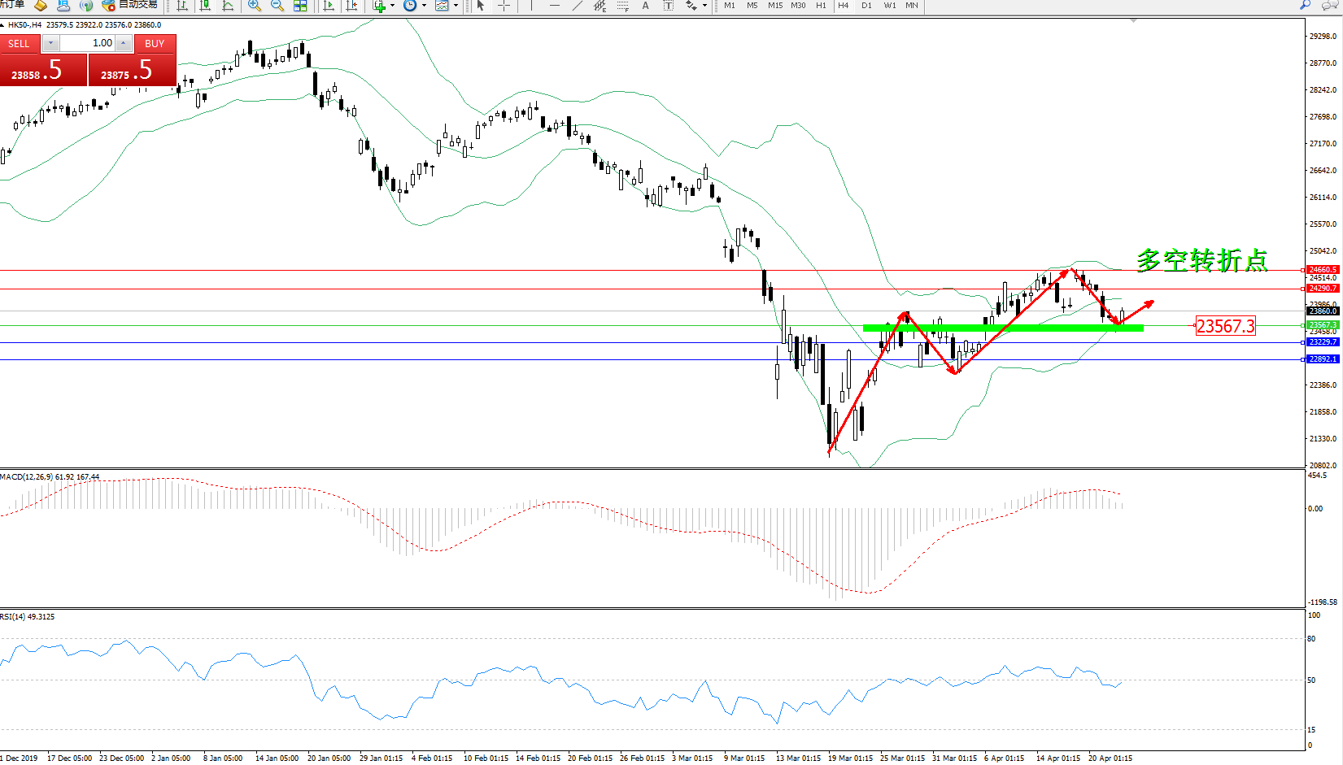The image size is (1343, 765).
Task: Switch to the D1 timeframe
Action: (x=866, y=6)
